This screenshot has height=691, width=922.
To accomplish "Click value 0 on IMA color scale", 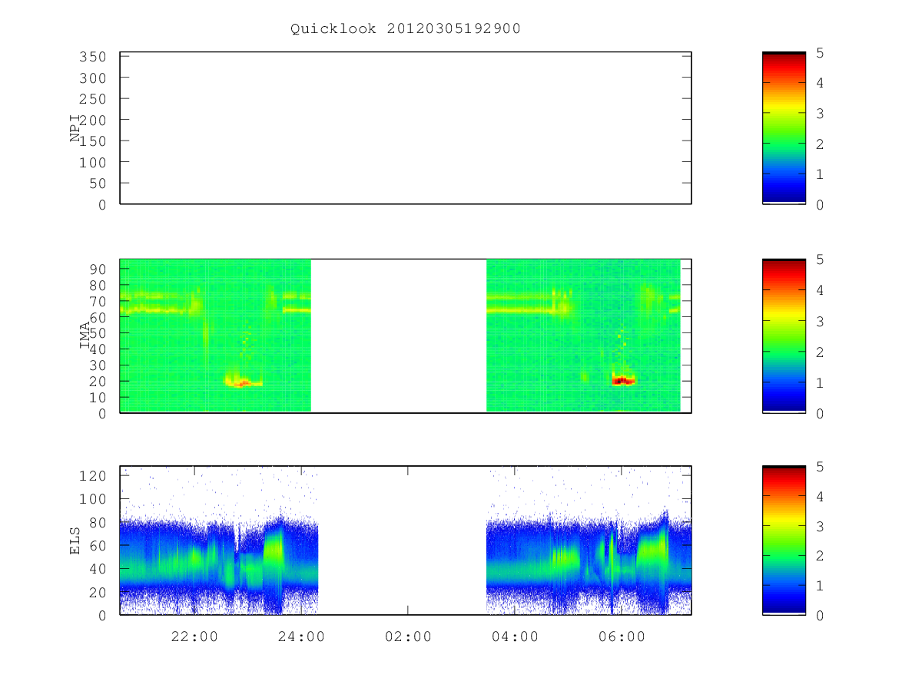I will [820, 413].
